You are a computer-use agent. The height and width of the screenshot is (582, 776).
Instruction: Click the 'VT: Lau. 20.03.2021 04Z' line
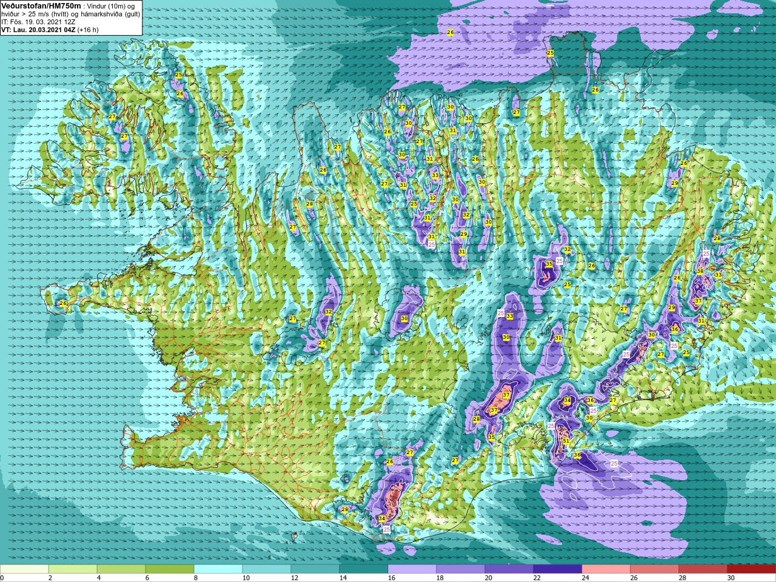pyautogui.click(x=38, y=29)
